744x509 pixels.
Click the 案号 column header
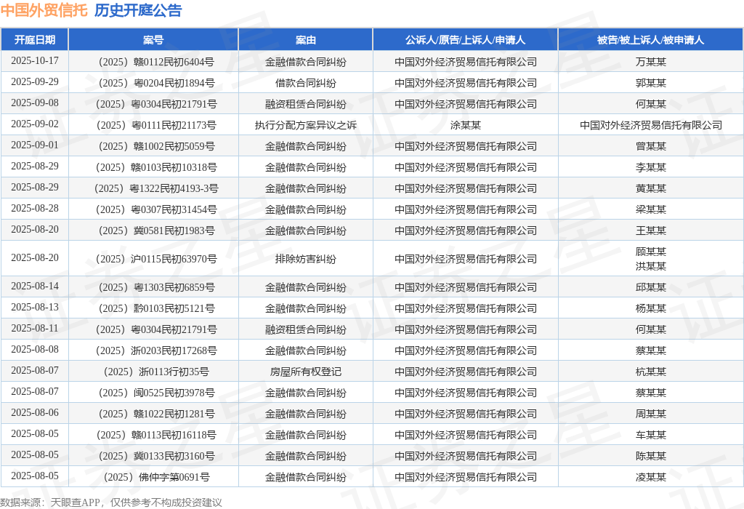click(x=153, y=40)
